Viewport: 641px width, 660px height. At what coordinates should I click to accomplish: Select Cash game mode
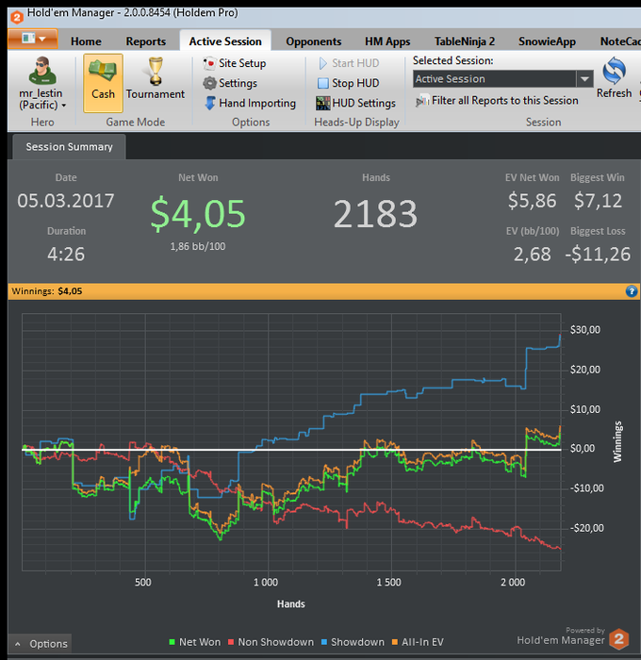click(103, 83)
